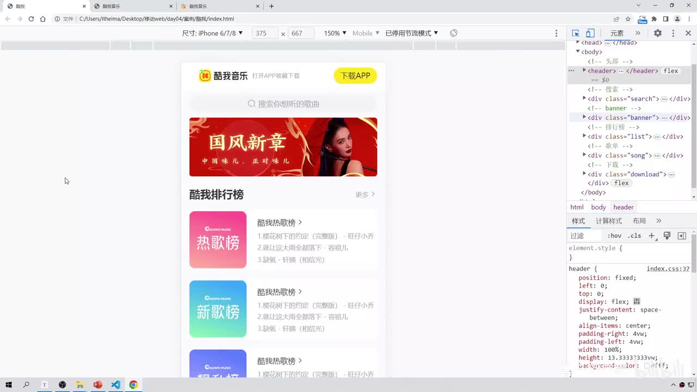697x392 pixels.
Task: Switch to the 布局 (Layout) tab
Action: [639, 220]
